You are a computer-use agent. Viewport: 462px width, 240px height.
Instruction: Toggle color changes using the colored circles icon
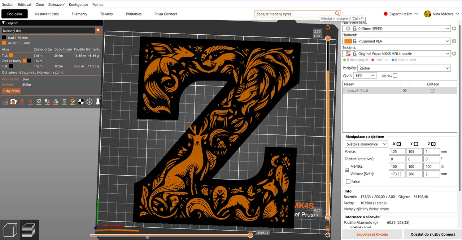(x=56, y=102)
